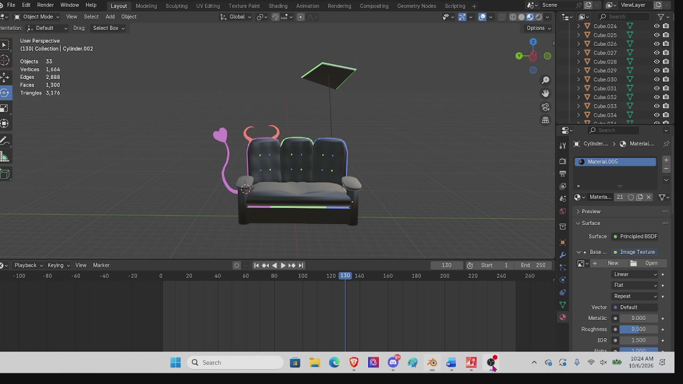The image size is (683, 384).
Task: Select the Measure tool icon
Action: click(4, 157)
